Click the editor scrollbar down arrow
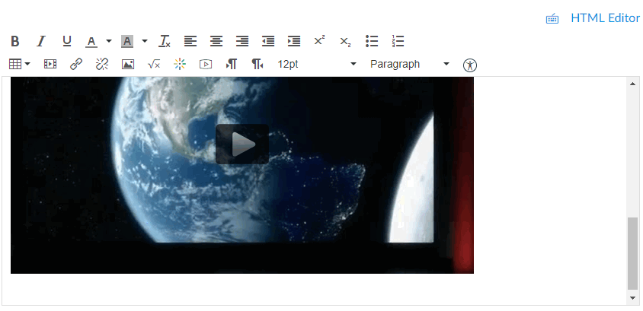Screen dimensions: 643x311 (x=632, y=298)
